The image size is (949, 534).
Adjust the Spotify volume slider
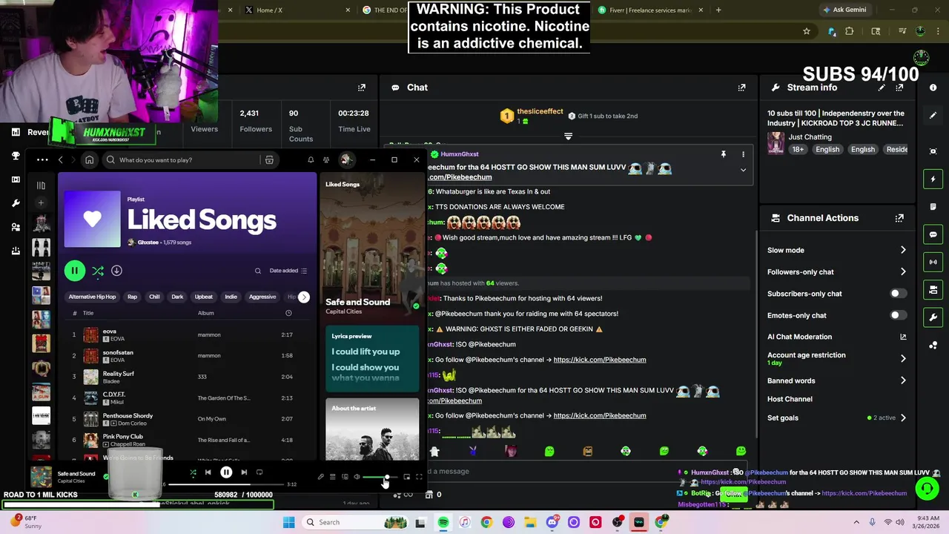380,478
